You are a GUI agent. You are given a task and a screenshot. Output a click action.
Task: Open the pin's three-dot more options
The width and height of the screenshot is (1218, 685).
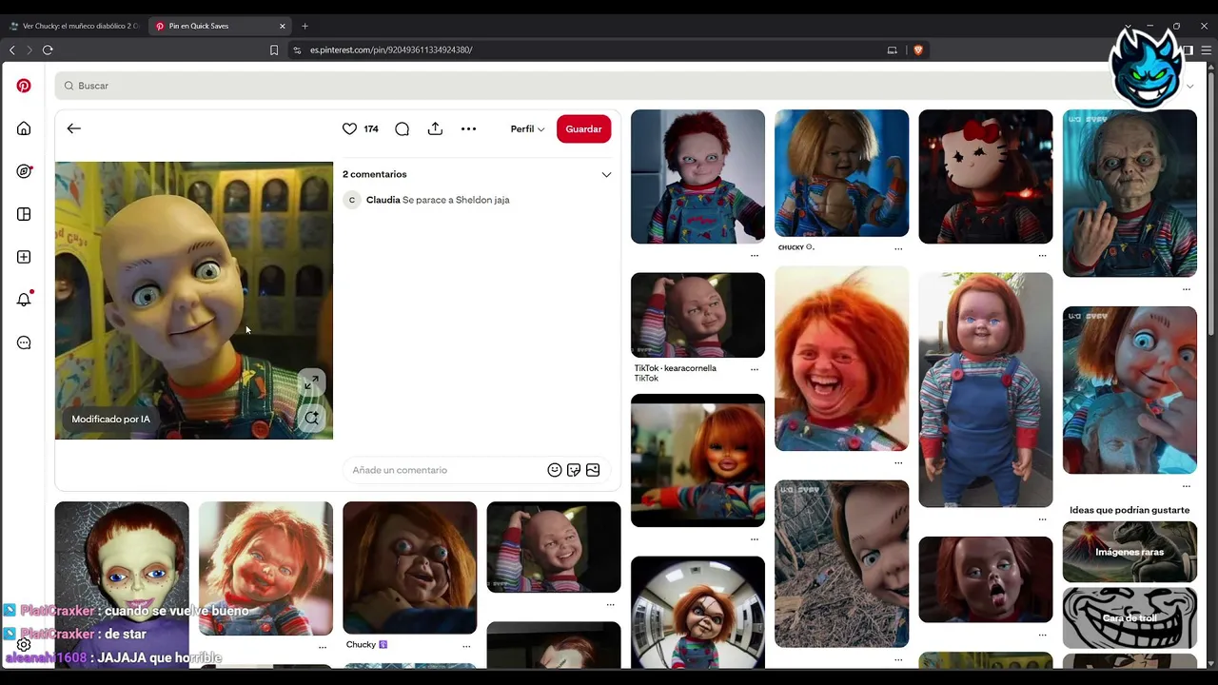[468, 128]
